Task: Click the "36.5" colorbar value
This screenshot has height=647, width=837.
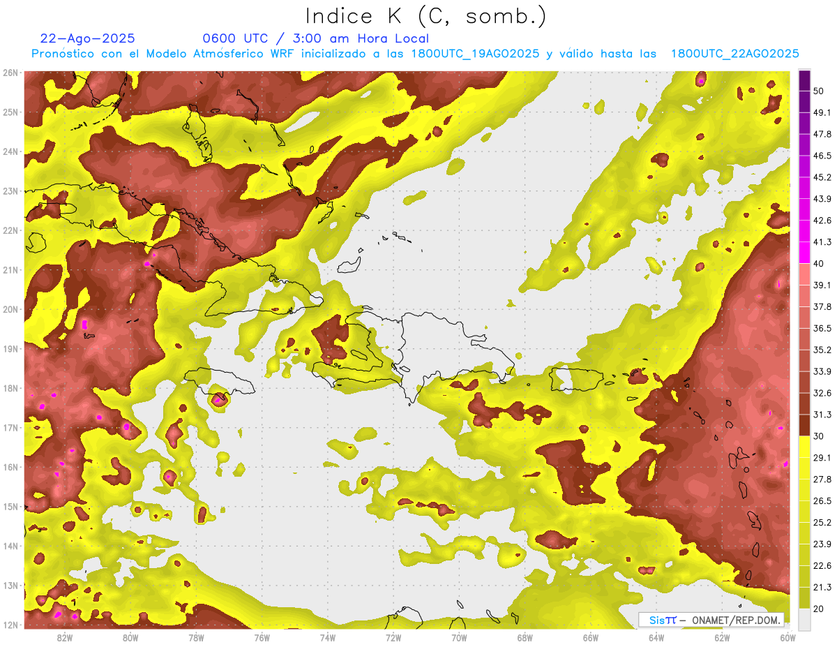Action: pos(822,328)
